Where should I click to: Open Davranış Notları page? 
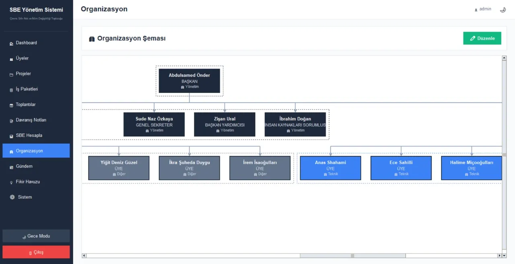pyautogui.click(x=36, y=120)
